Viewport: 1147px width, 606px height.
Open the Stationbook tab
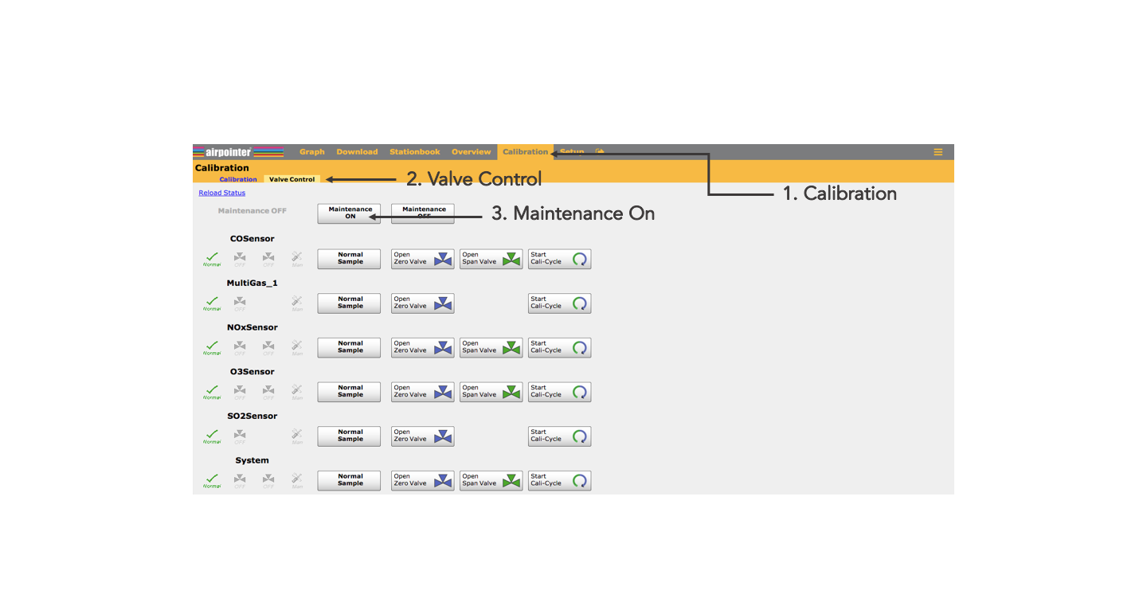[x=414, y=152]
